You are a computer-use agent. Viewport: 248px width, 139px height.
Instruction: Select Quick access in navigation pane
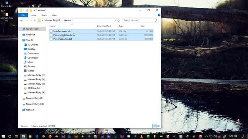point(32,29)
